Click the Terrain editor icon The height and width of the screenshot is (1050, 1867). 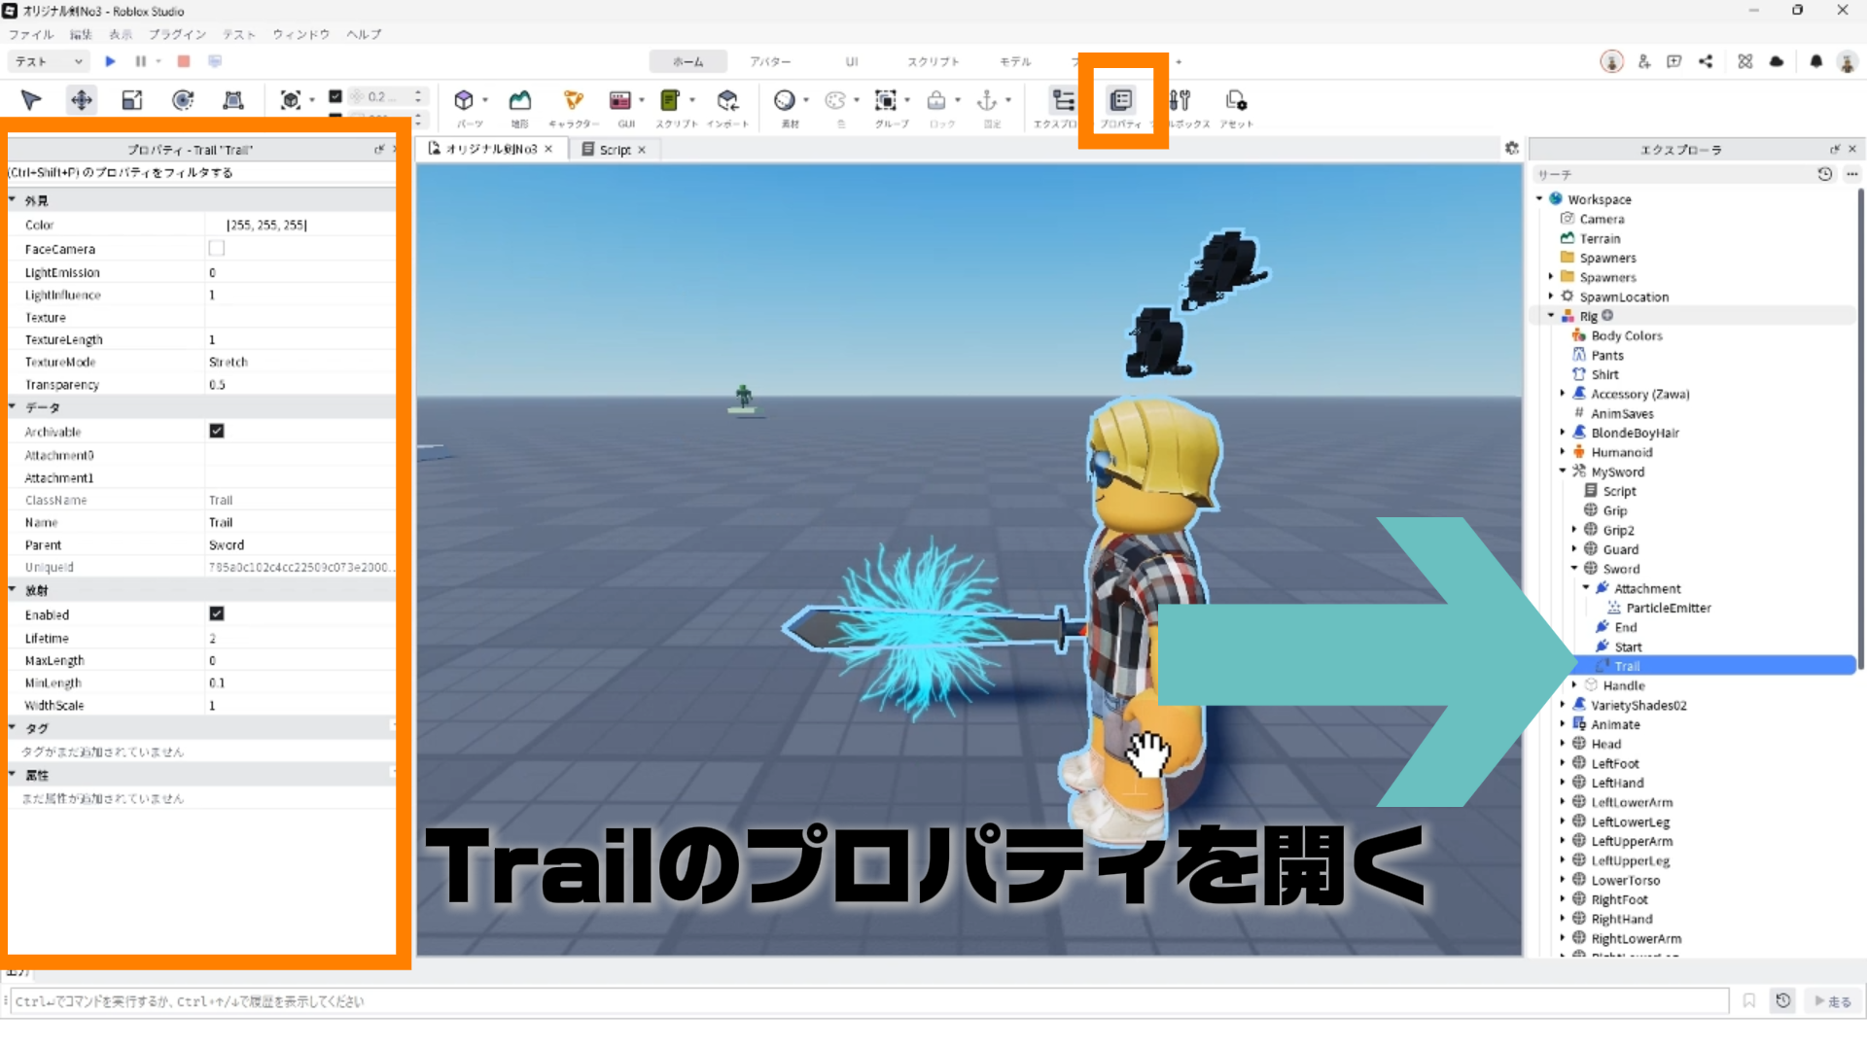(x=520, y=101)
